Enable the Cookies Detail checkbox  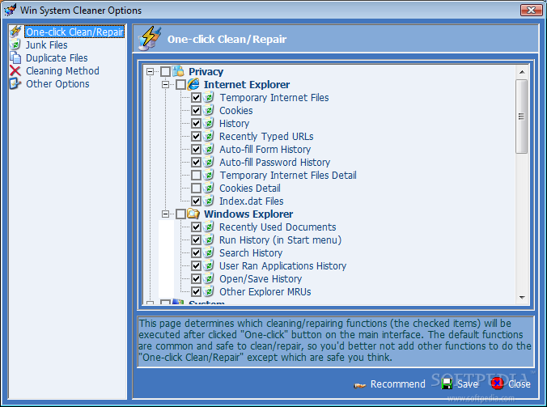tap(196, 188)
